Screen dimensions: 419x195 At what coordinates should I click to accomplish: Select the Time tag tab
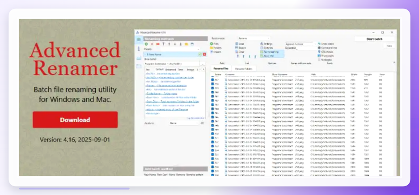pos(180,69)
